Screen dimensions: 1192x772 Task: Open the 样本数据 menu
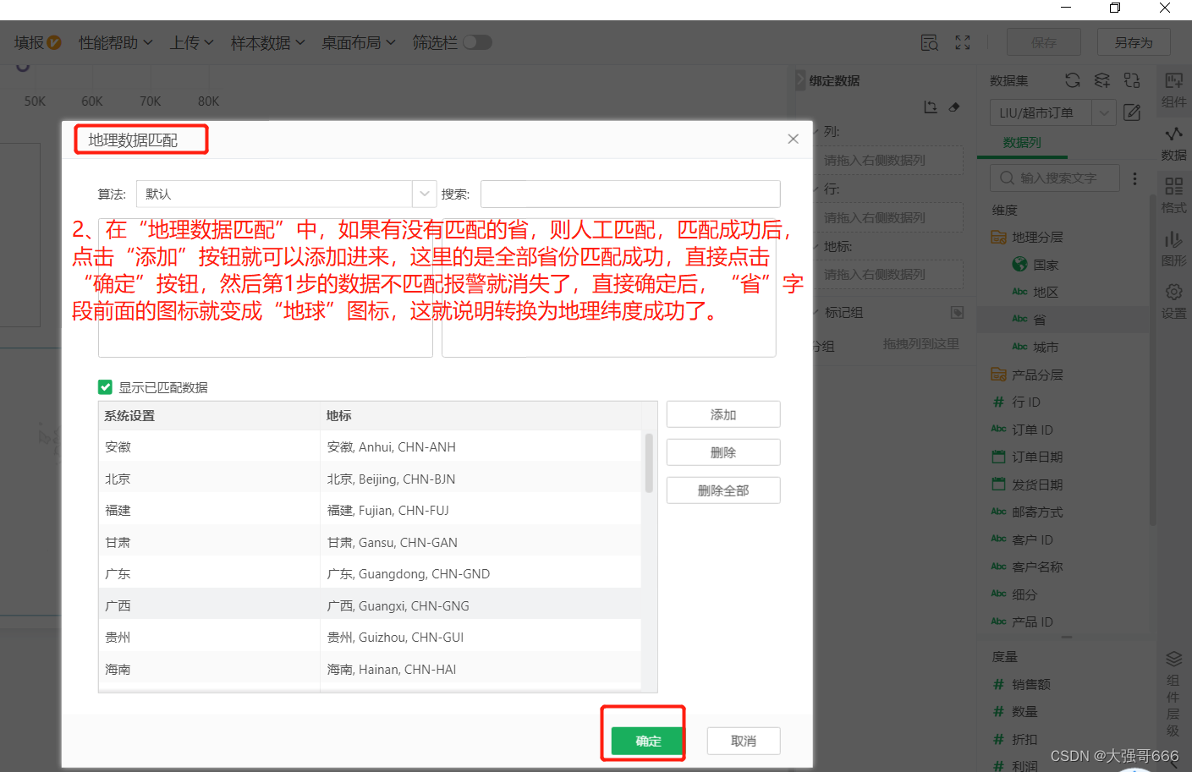pyautogui.click(x=267, y=42)
